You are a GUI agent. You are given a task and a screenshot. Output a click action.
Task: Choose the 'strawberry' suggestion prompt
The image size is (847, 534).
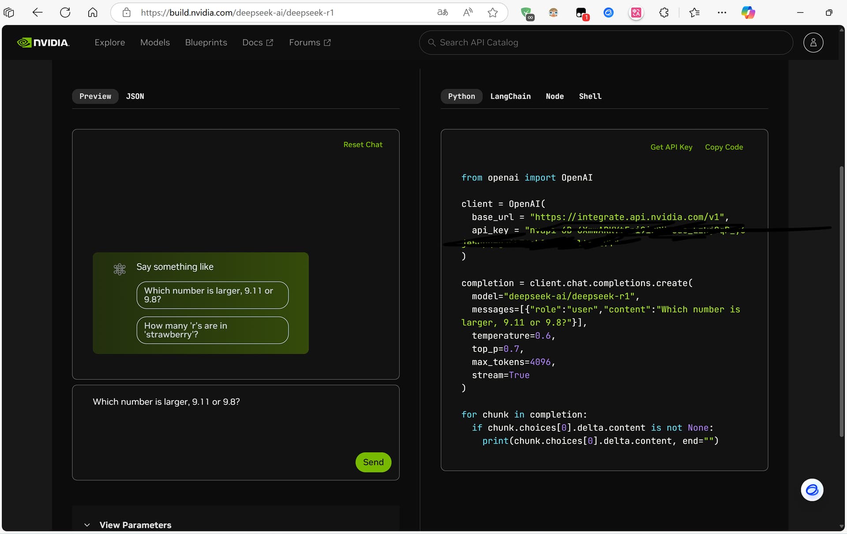click(213, 330)
